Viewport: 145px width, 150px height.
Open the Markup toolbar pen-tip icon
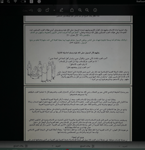(x=40, y=10)
